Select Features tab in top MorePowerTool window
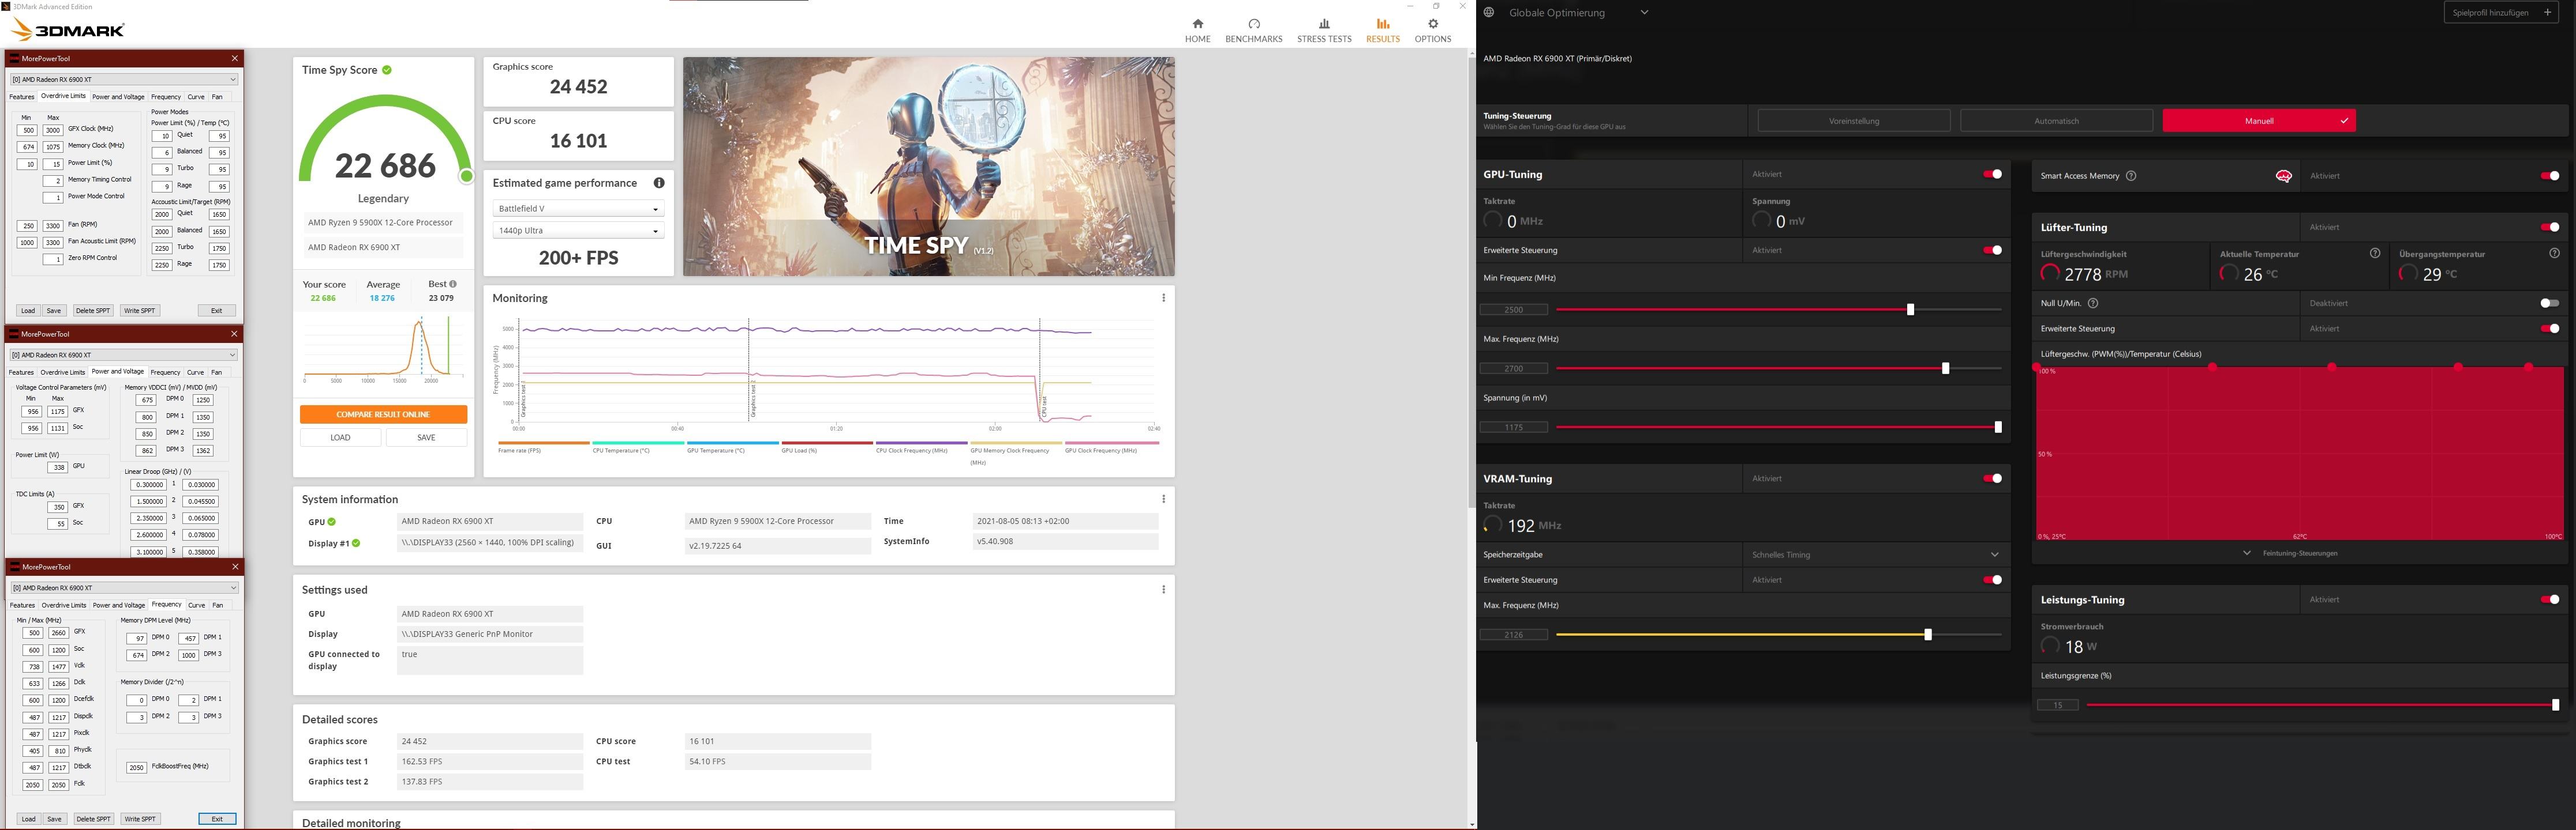Image resolution: width=2576 pixels, height=830 pixels. point(21,97)
